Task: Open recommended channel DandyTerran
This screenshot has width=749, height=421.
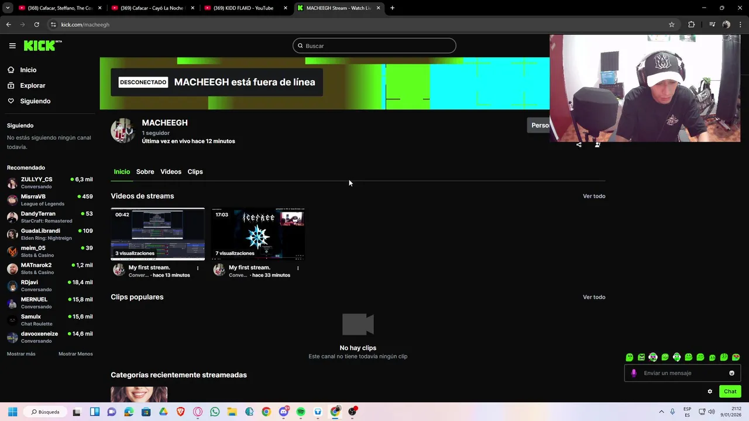Action: click(50, 217)
